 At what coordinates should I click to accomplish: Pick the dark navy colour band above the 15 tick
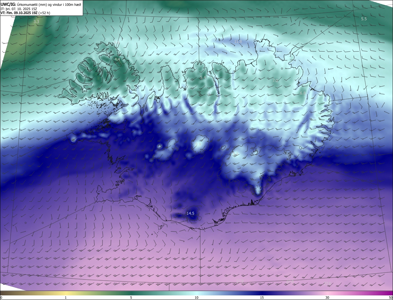click(x=262, y=293)
